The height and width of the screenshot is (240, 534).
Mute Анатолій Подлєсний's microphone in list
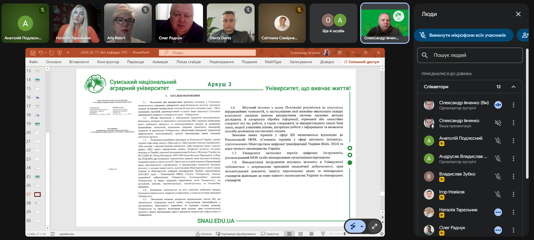point(498,141)
